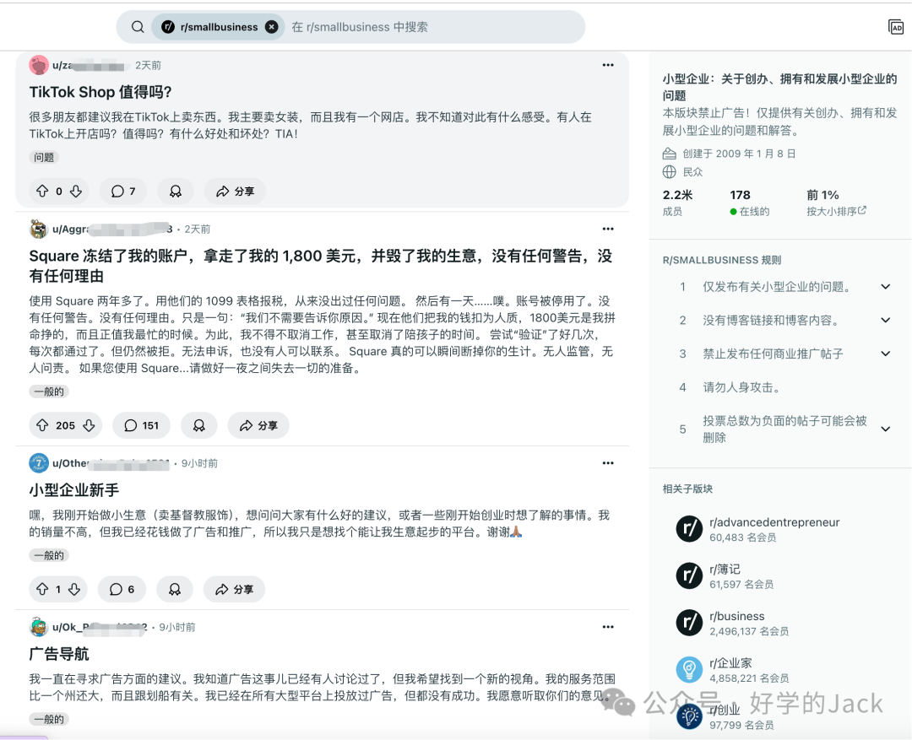Open the overflow menu on TikTok Shop post
Viewport: 912px width, 740px height.
coord(608,65)
